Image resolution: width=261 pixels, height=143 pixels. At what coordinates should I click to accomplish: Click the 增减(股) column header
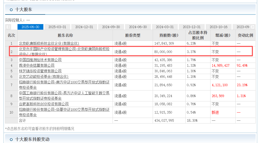pyautogui.click(x=223, y=35)
